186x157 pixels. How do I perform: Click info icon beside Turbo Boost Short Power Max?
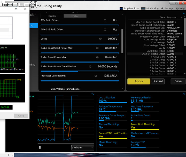point(97,48)
